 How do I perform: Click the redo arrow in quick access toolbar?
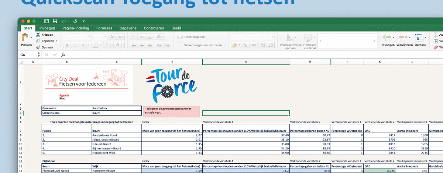tap(75, 21)
